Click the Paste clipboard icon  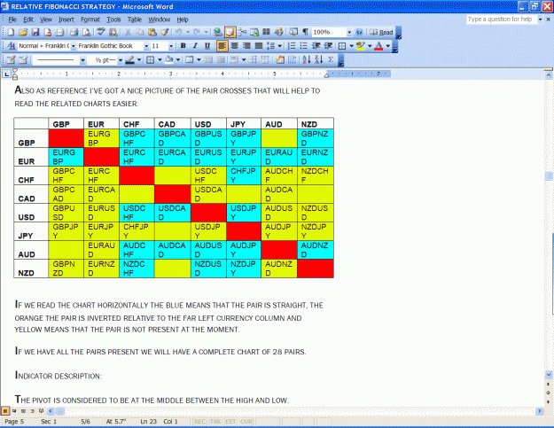[152, 33]
